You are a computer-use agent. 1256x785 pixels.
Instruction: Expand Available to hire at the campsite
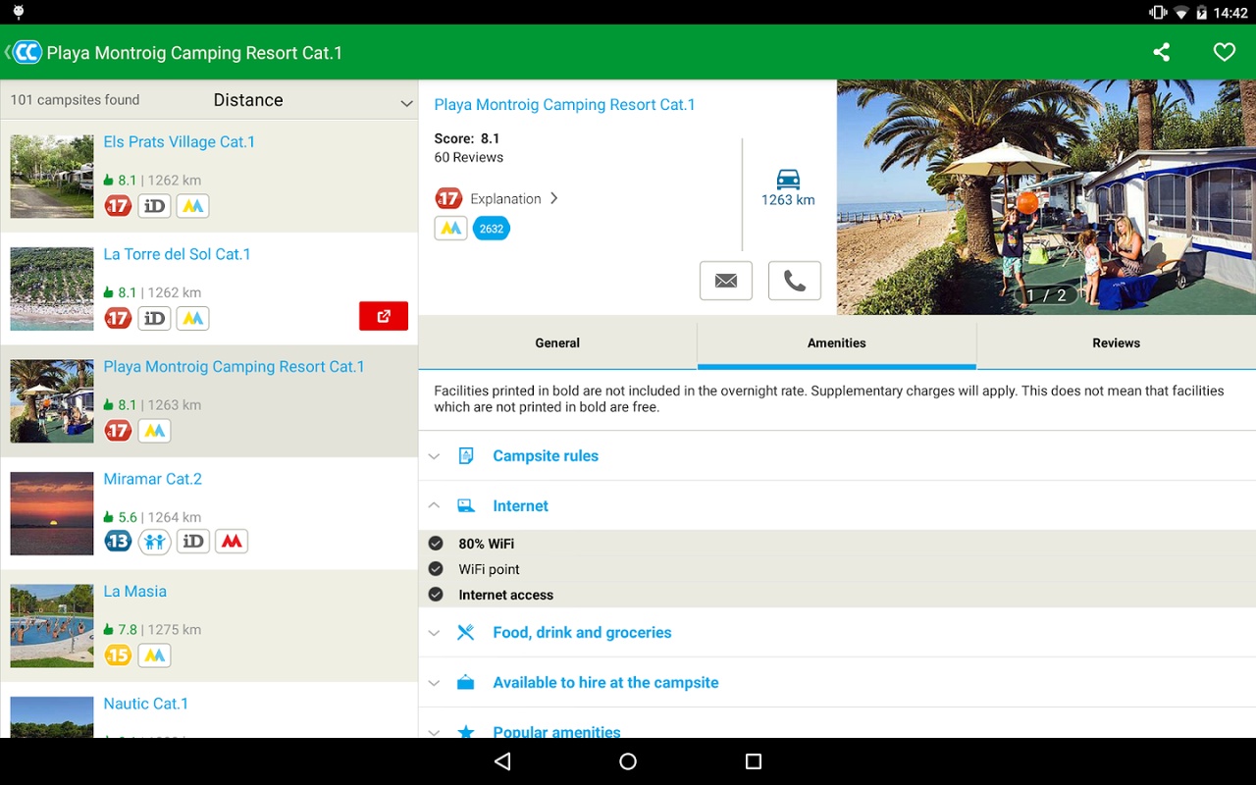[837, 682]
